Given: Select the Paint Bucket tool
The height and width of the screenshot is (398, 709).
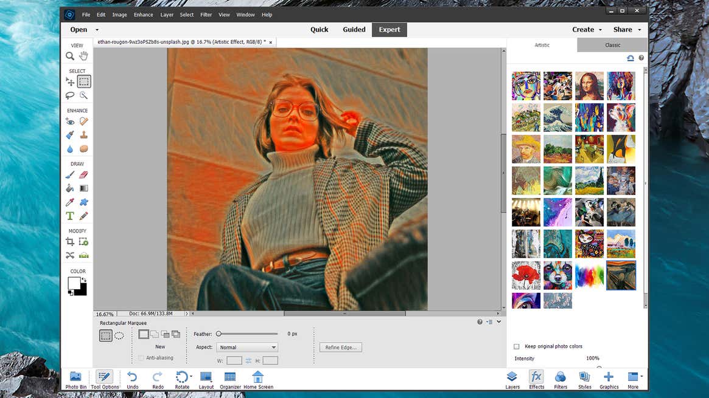Looking at the screenshot, I should [69, 188].
